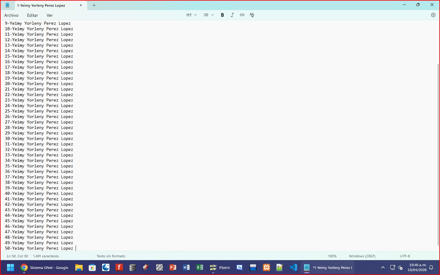Clear formatting with the eraser icon
This screenshot has width=440, height=275.
(252, 15)
